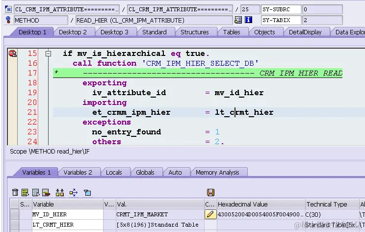Click the LT_CRMT_HIER variable name cell

point(68,225)
